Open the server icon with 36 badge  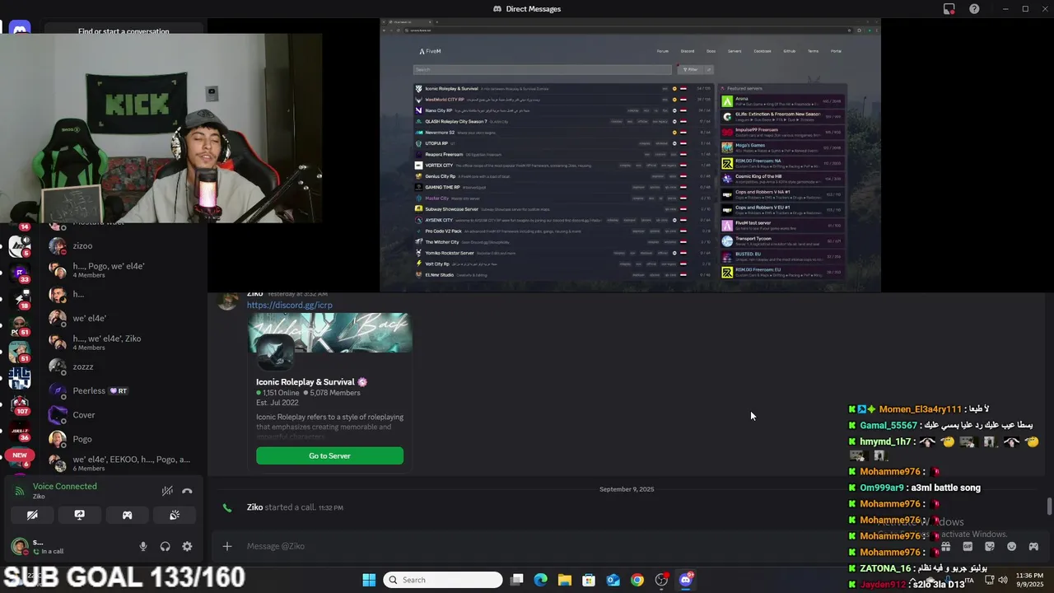tap(20, 431)
